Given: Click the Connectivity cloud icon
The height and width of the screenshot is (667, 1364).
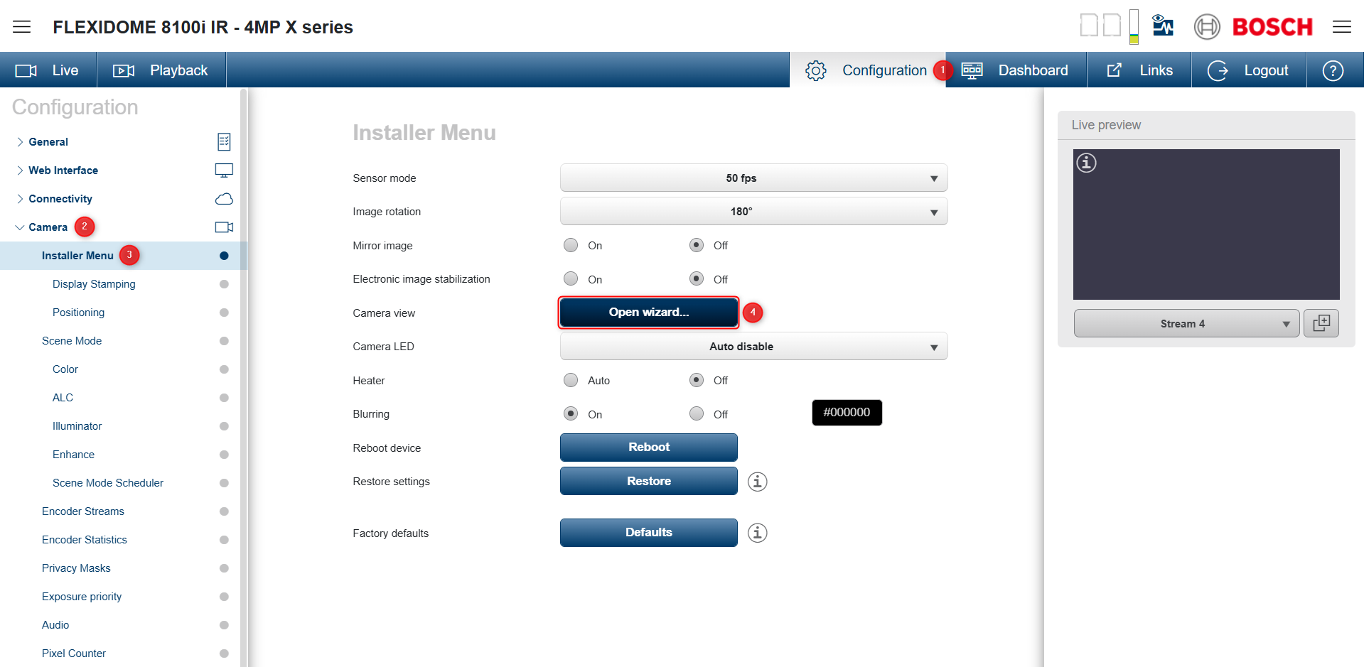Looking at the screenshot, I should 224,199.
